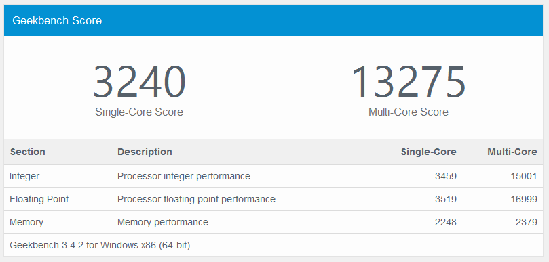Image resolution: width=549 pixels, height=262 pixels.
Task: Click the Multi-Core column header
Action: coord(512,152)
